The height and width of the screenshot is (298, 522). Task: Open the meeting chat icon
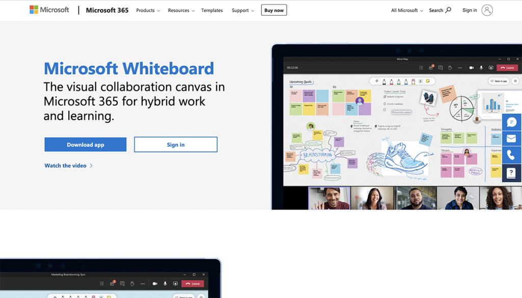pyautogui.click(x=441, y=67)
